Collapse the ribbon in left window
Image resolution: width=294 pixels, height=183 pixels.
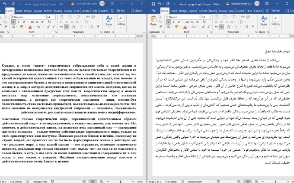tap(144, 32)
